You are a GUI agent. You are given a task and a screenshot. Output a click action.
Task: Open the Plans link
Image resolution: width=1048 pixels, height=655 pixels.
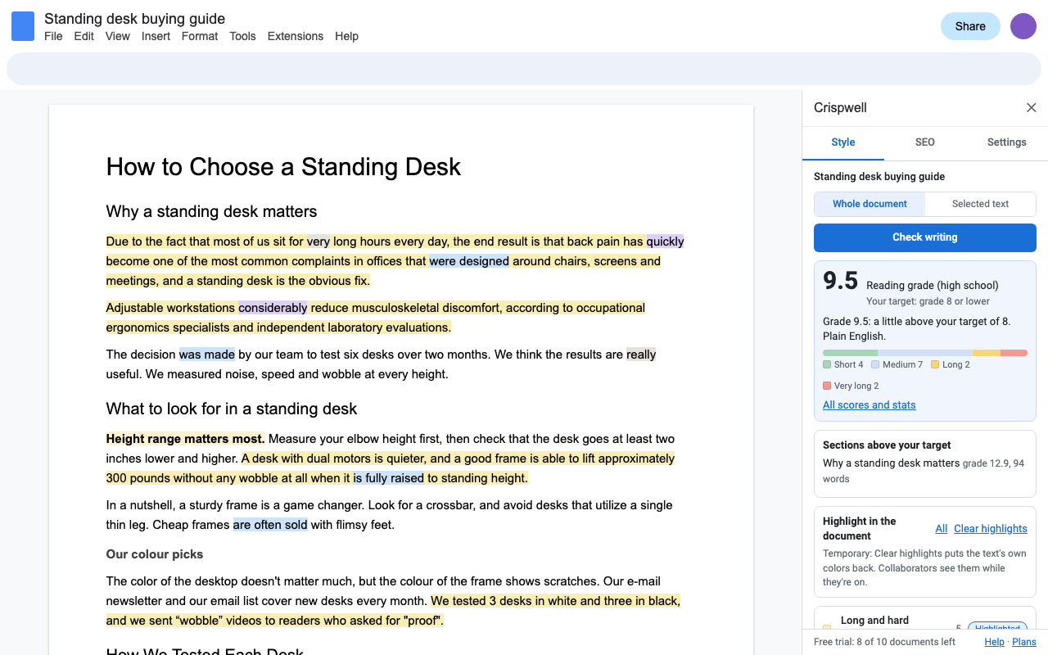pyautogui.click(x=1024, y=642)
